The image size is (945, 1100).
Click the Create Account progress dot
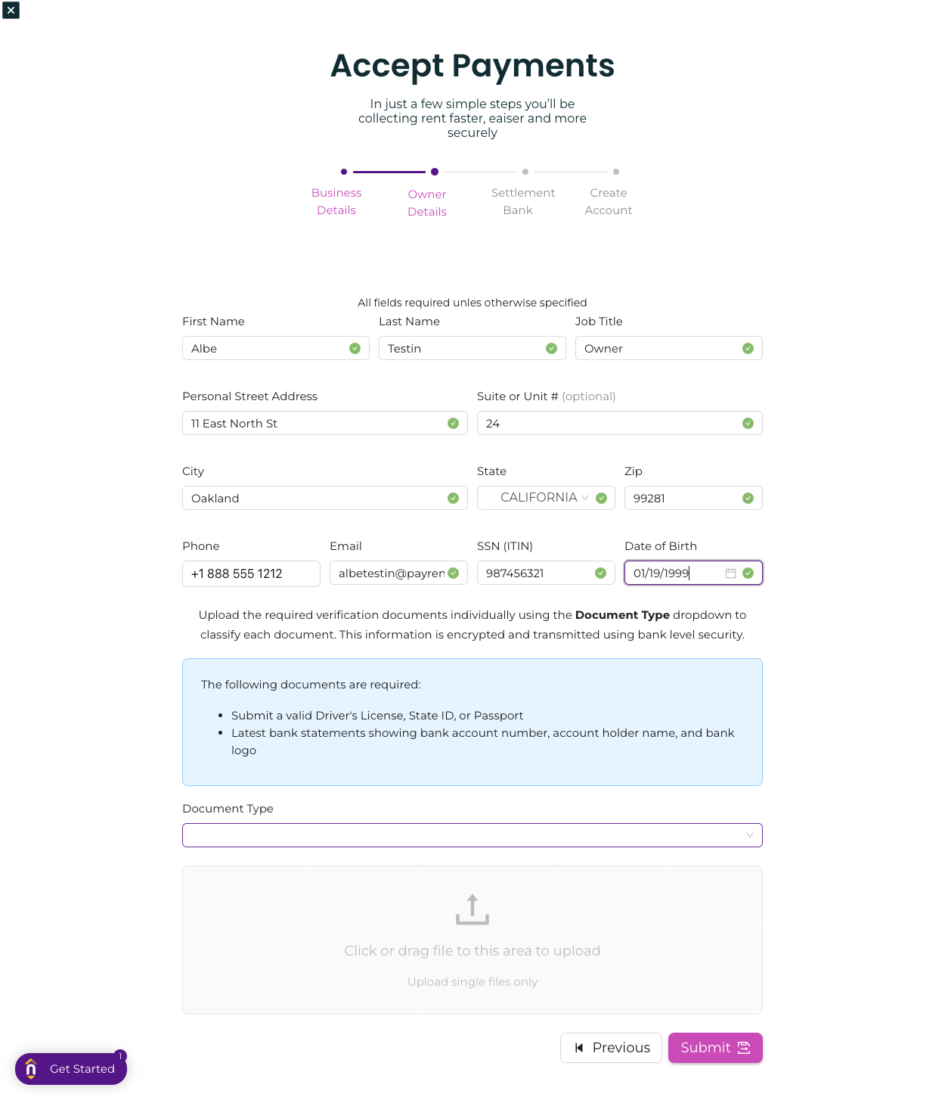tap(616, 172)
